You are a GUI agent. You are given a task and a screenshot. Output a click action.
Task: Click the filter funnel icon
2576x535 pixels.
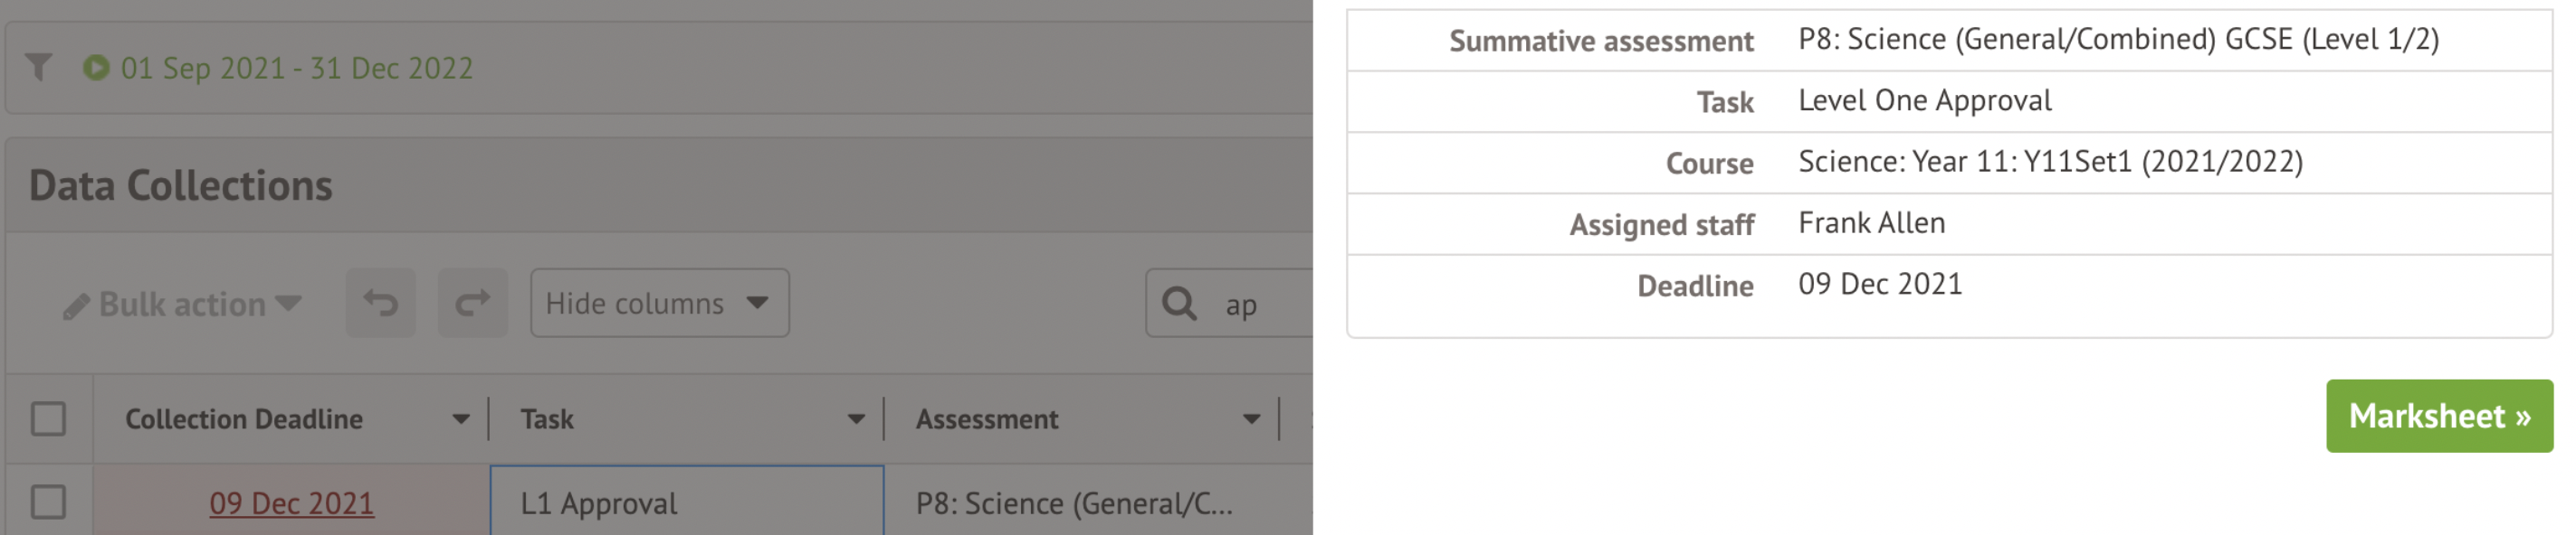tap(39, 68)
